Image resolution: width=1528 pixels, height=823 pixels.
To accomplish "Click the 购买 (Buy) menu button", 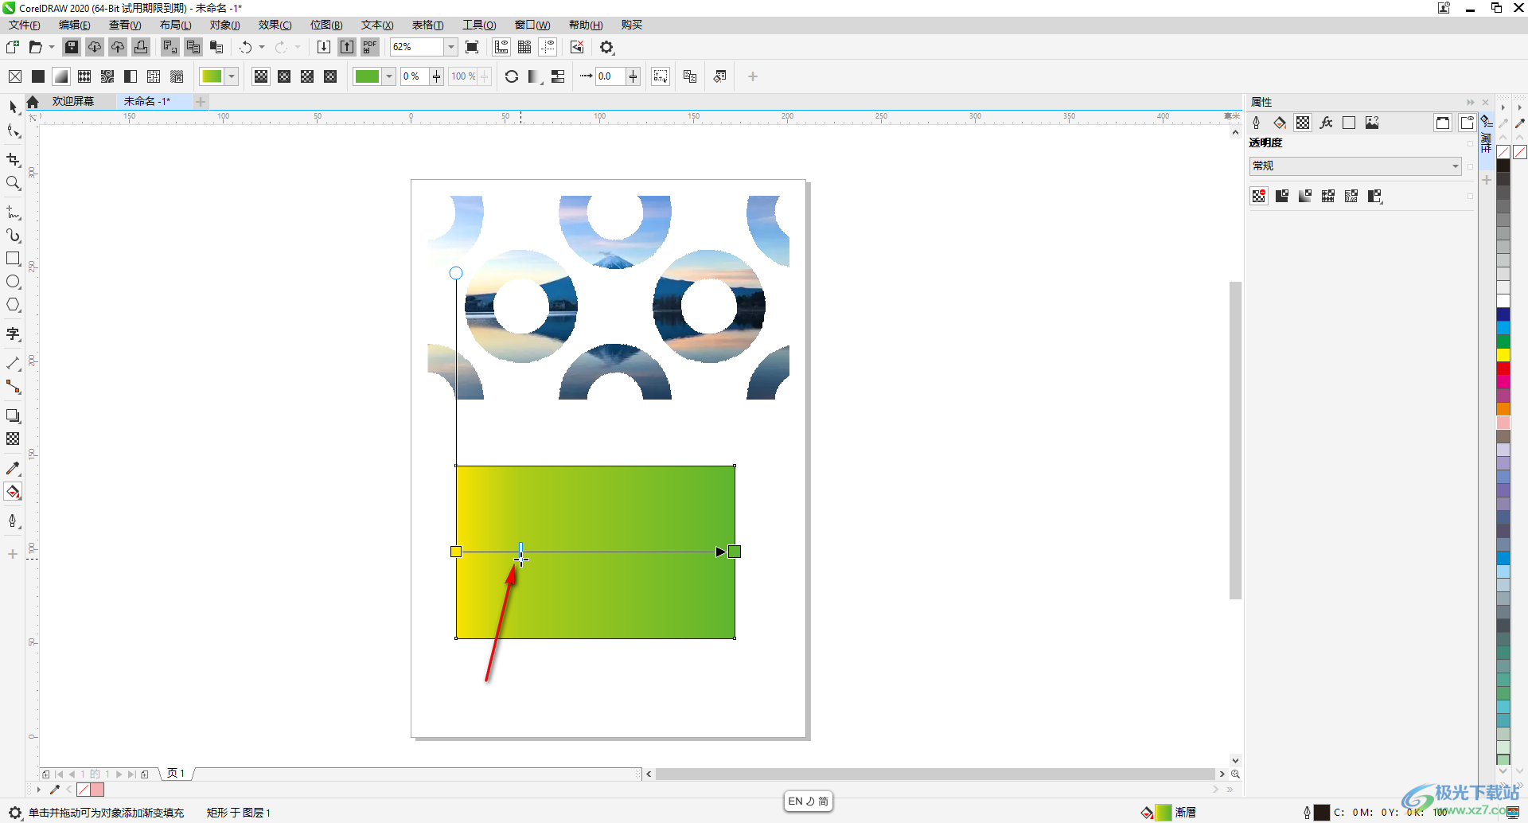I will click(632, 25).
